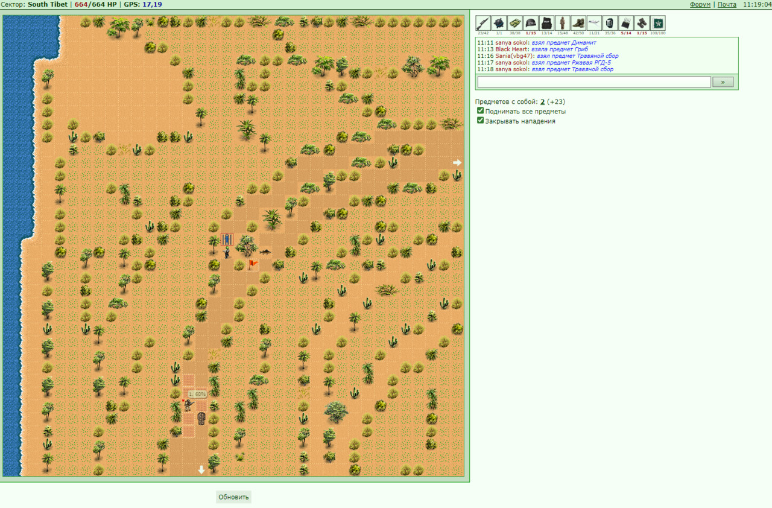Image resolution: width=772 pixels, height=508 pixels.
Task: Click the green-headed character on the map
Action: point(227,252)
